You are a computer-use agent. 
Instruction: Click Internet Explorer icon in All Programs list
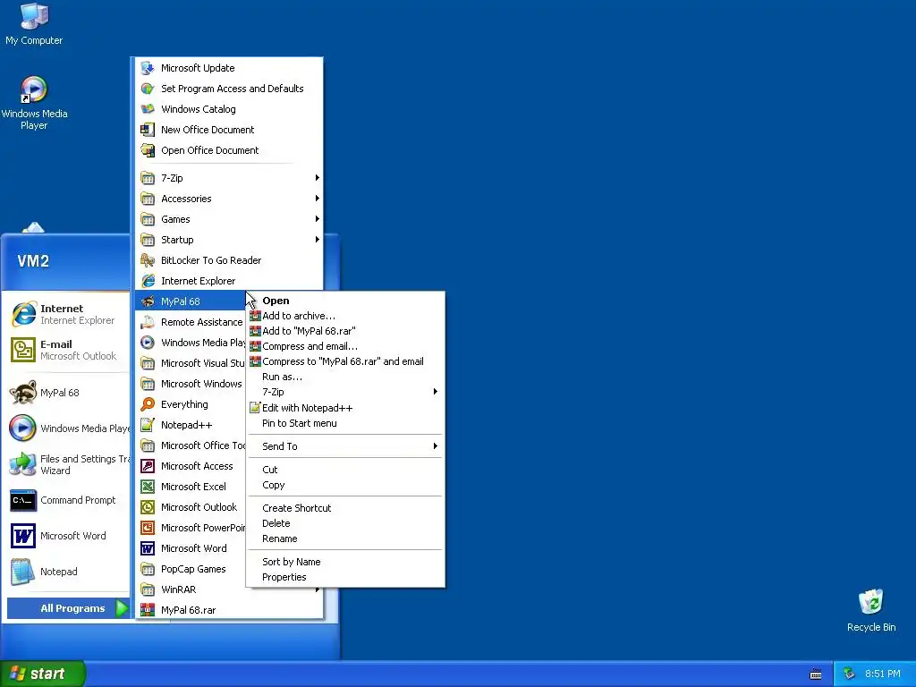pos(148,280)
